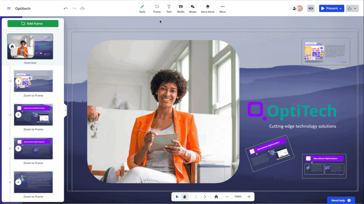The width and height of the screenshot is (364, 204).
Task: Select the Text tool
Action: click(x=169, y=9)
